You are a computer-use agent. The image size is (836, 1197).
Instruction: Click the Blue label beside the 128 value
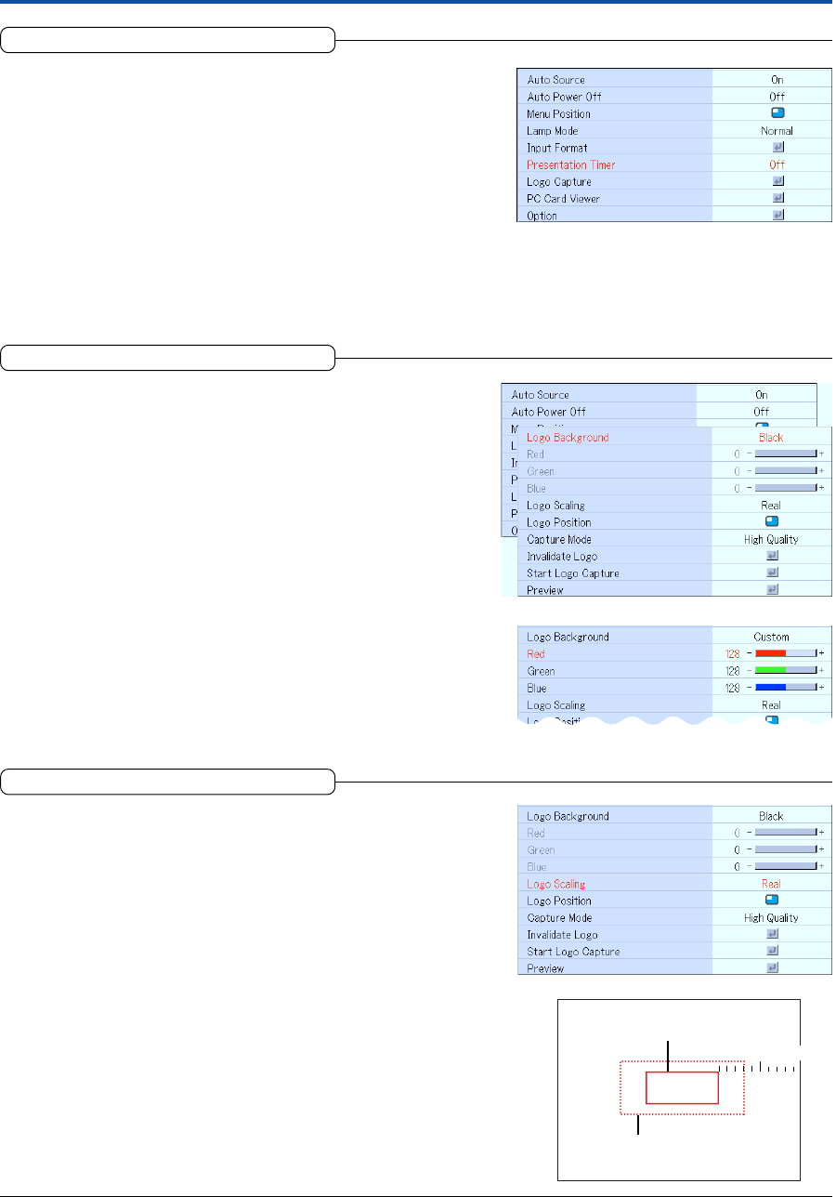(537, 688)
